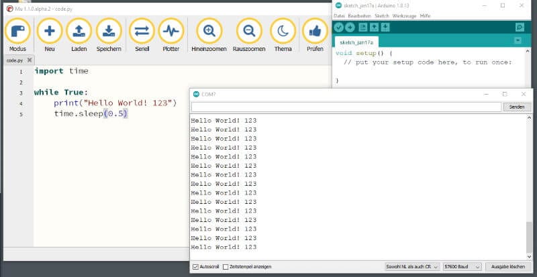Save the file using Speichern
This screenshot has width=537, height=277.
(x=109, y=31)
